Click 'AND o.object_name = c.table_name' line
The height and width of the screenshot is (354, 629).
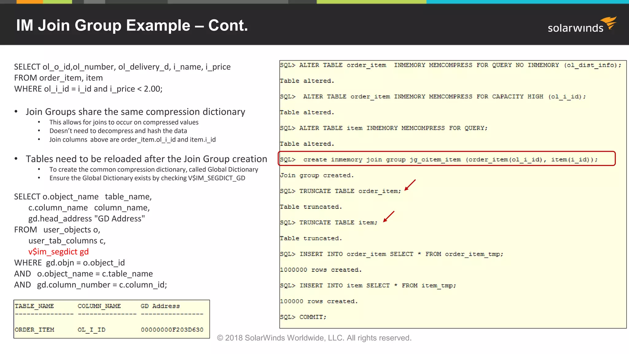click(x=84, y=274)
